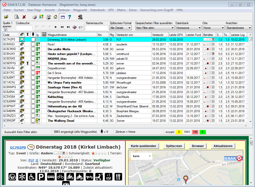Screen dimensions: 255x187
Task: Click the parking attribute icon
Action: click(x=41, y=177)
